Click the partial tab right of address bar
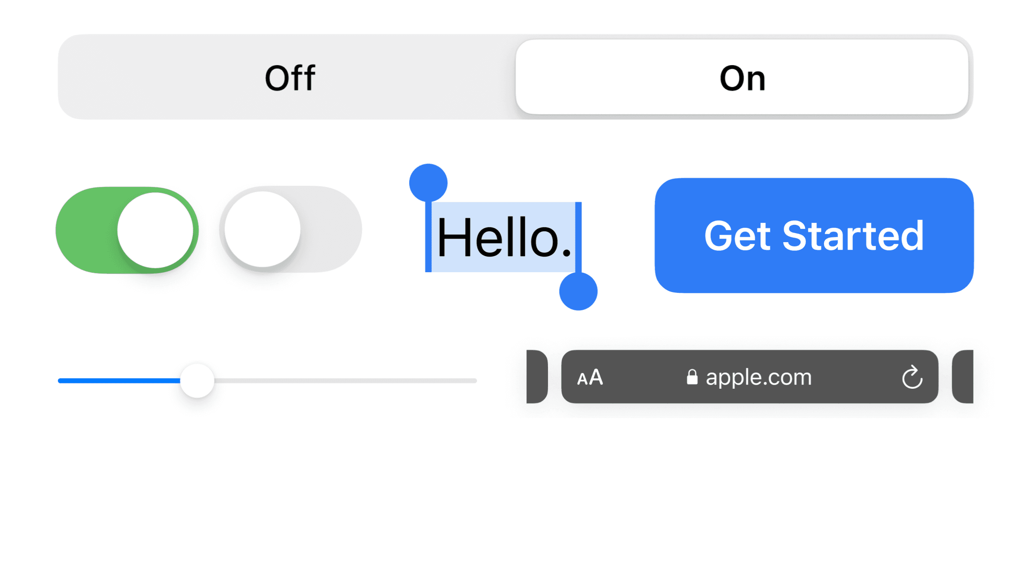 coord(963,376)
